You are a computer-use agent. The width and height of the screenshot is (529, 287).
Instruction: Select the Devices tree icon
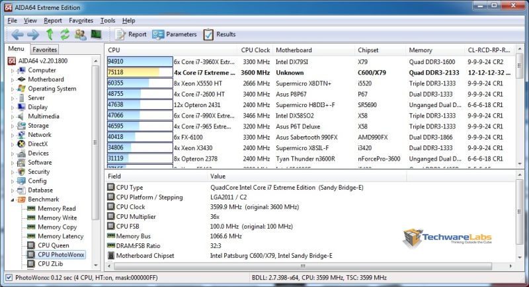point(21,153)
